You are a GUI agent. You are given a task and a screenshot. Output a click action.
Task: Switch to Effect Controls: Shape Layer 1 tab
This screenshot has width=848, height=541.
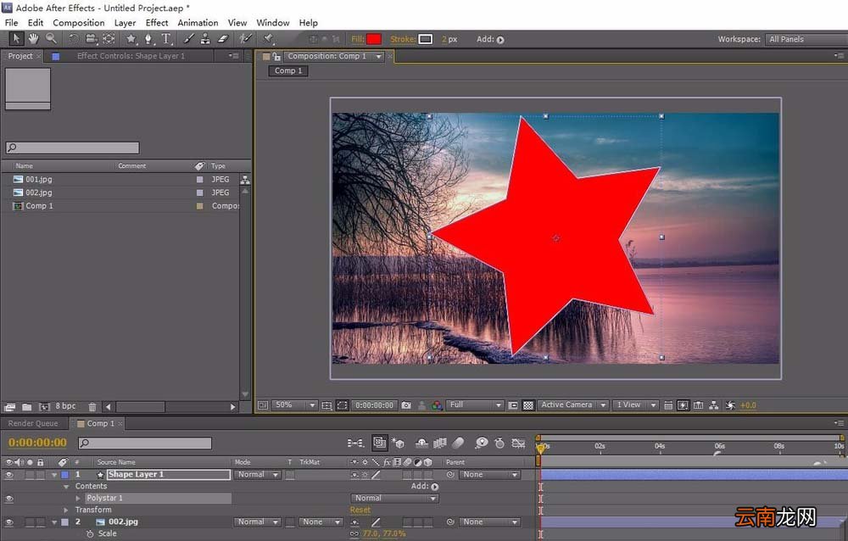(x=131, y=56)
